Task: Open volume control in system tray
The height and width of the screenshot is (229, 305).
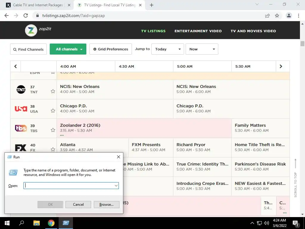Action: click(x=267, y=223)
